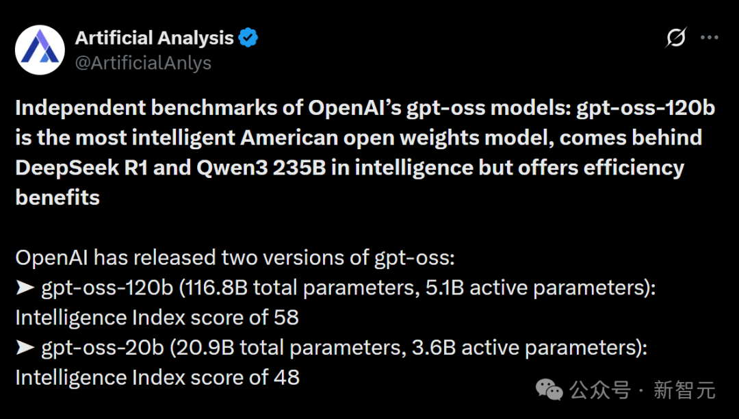Screen dimensions: 739x419
Task: Click the 公众号 watermark label
Action: coord(600,390)
